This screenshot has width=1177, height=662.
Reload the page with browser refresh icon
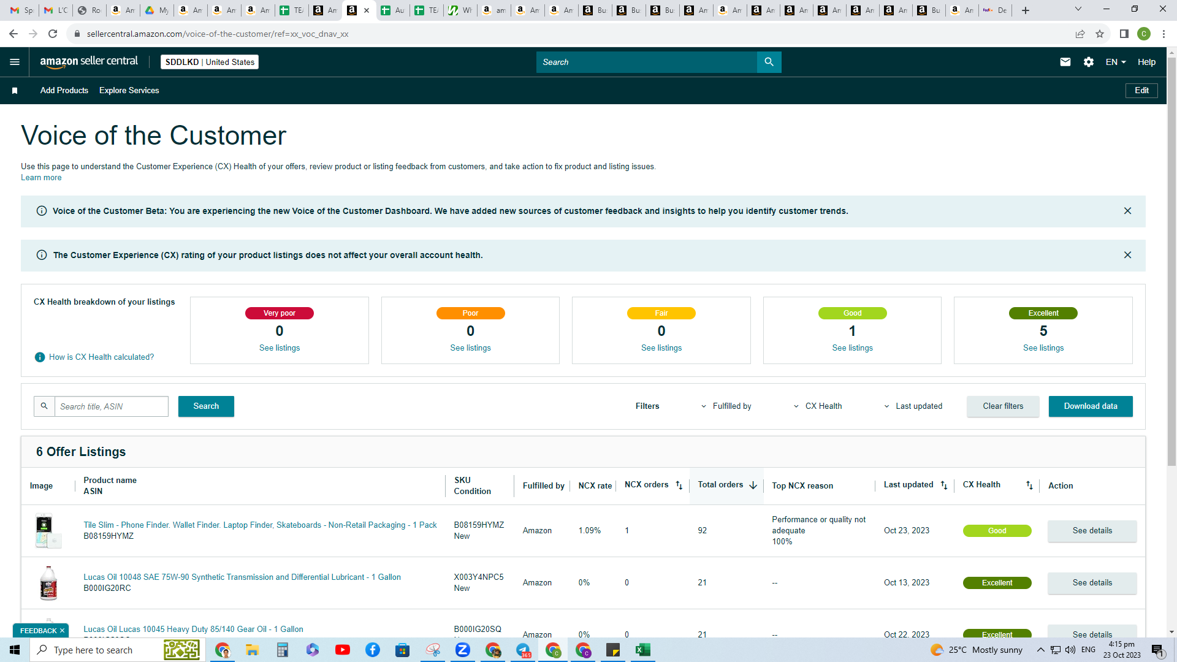click(x=53, y=34)
